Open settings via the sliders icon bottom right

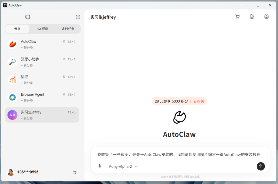click(x=74, y=172)
